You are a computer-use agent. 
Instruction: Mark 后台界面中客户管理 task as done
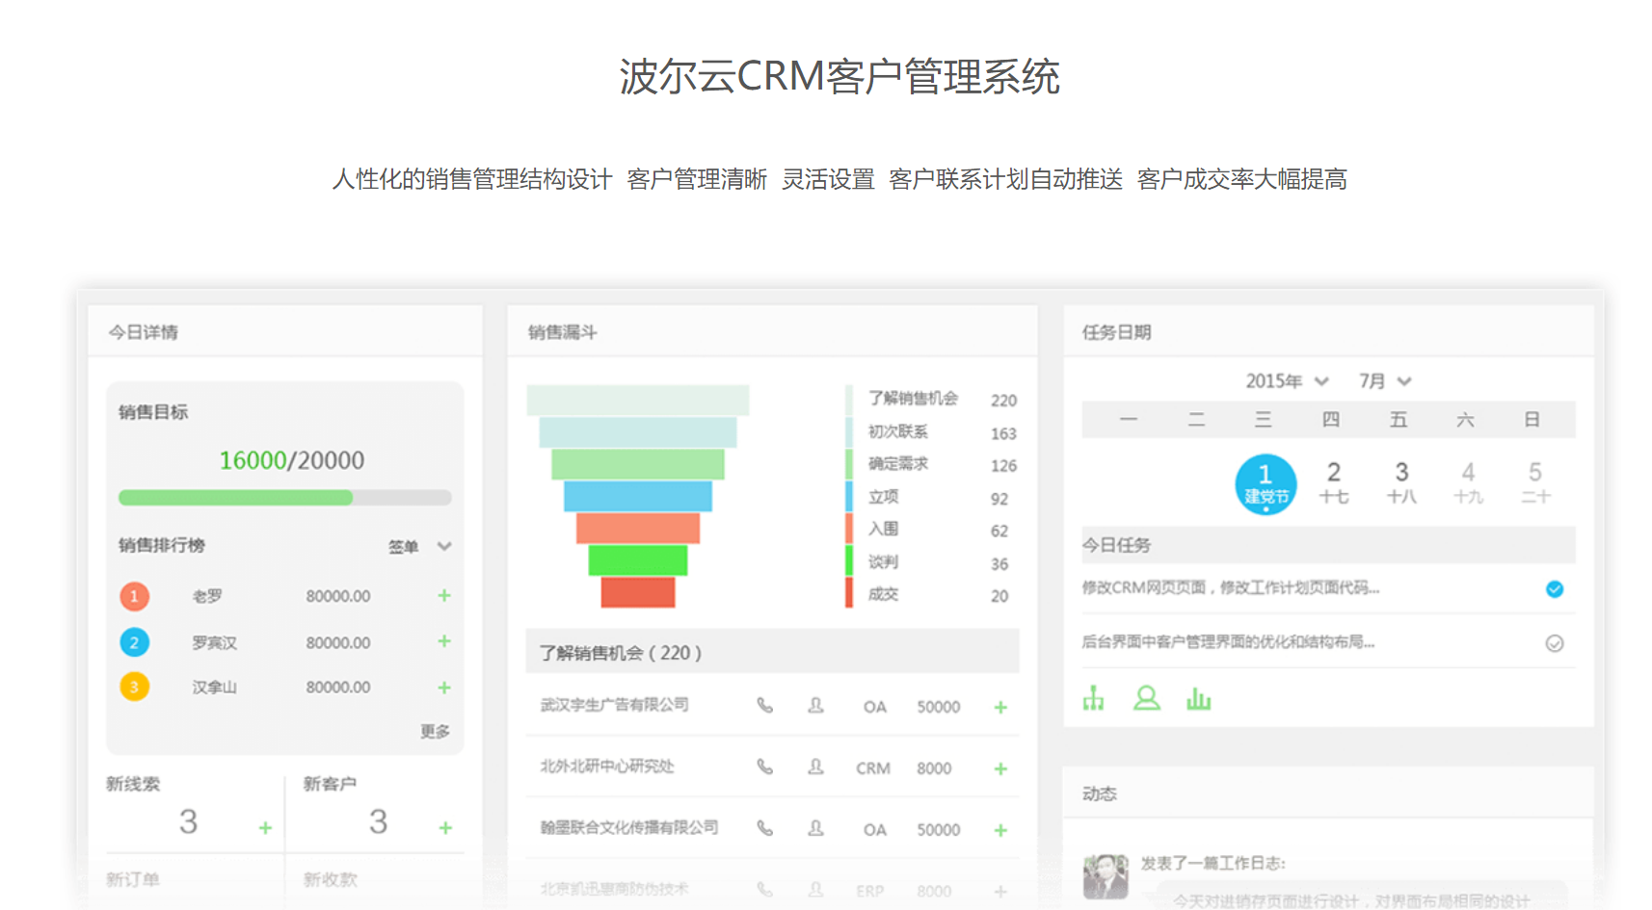tap(1554, 643)
